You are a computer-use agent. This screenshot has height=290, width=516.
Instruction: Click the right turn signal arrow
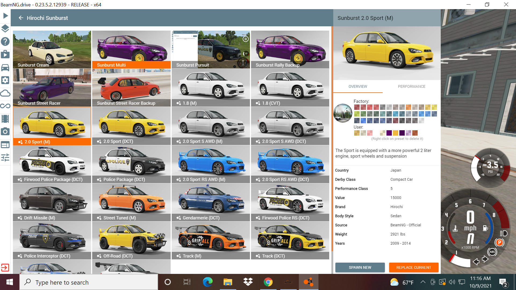pos(485,259)
